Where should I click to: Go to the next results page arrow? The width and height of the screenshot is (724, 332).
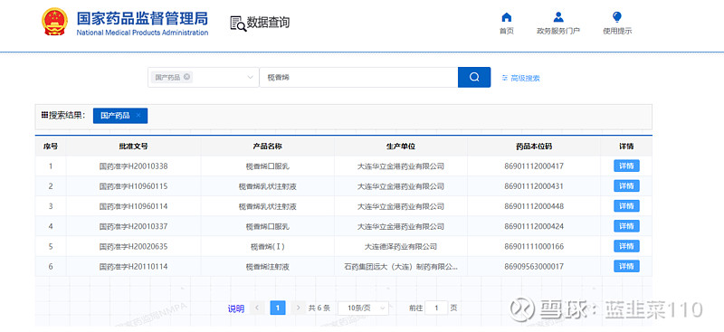point(299,308)
